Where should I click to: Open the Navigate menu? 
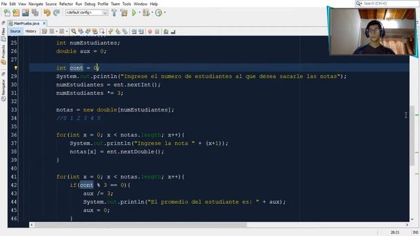(x=35, y=4)
